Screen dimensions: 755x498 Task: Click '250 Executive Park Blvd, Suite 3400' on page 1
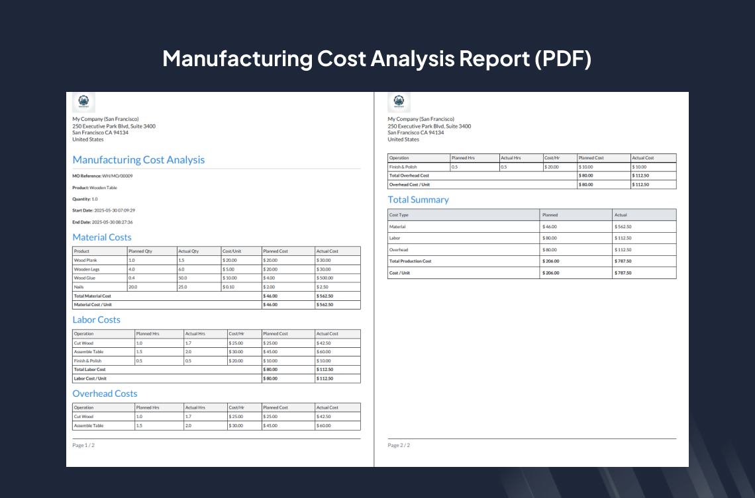114,126
